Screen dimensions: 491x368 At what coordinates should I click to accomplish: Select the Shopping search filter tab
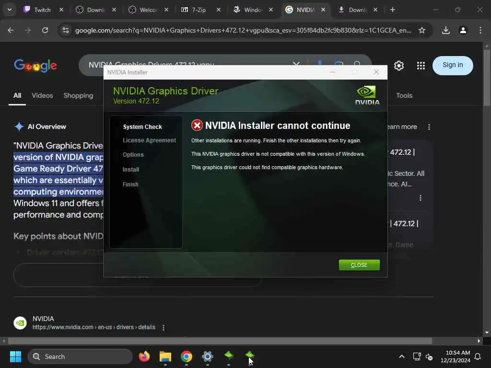click(x=78, y=96)
